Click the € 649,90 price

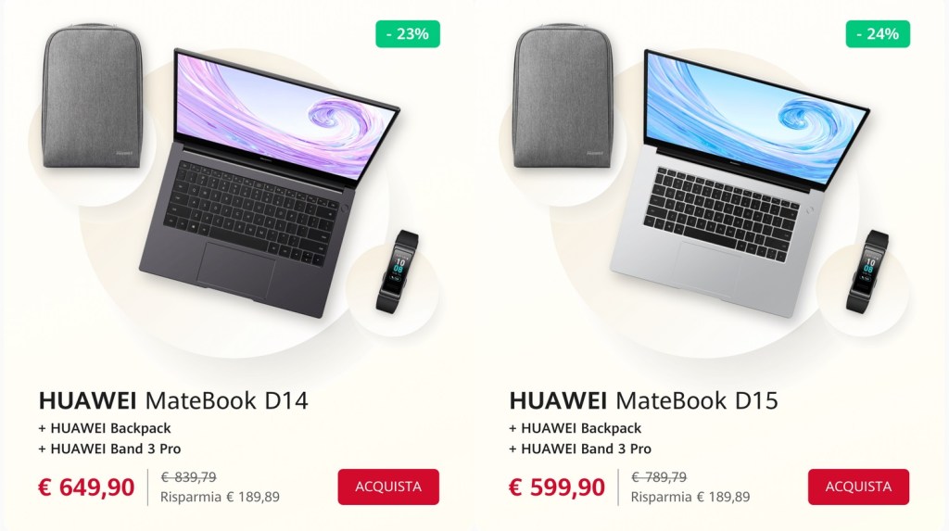point(86,487)
